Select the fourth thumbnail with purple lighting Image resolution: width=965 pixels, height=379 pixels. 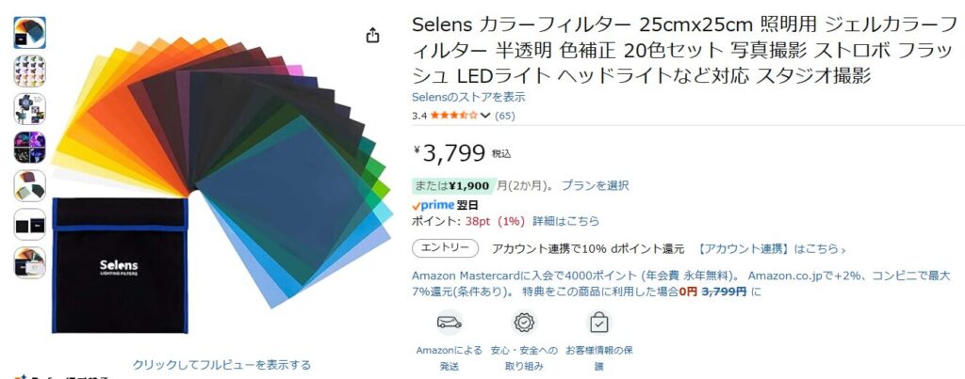(x=30, y=148)
